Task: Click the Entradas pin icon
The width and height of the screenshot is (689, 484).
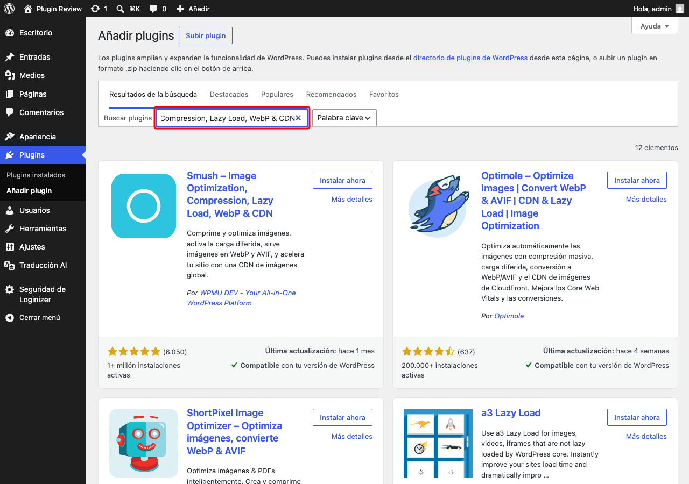Action: click(x=10, y=57)
